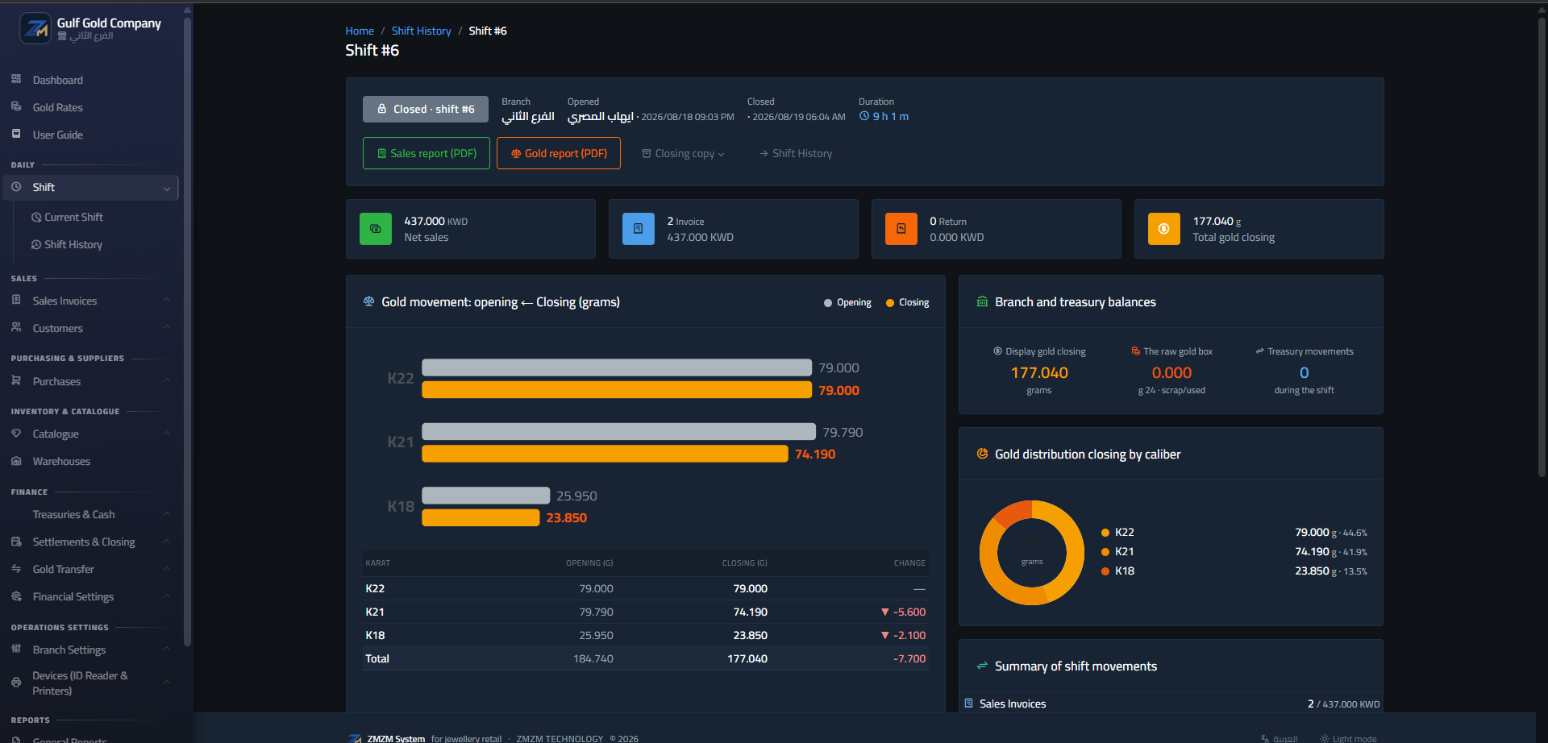This screenshot has height=743, width=1548.
Task: Click the Sales Invoices document icon
Action: 16,300
